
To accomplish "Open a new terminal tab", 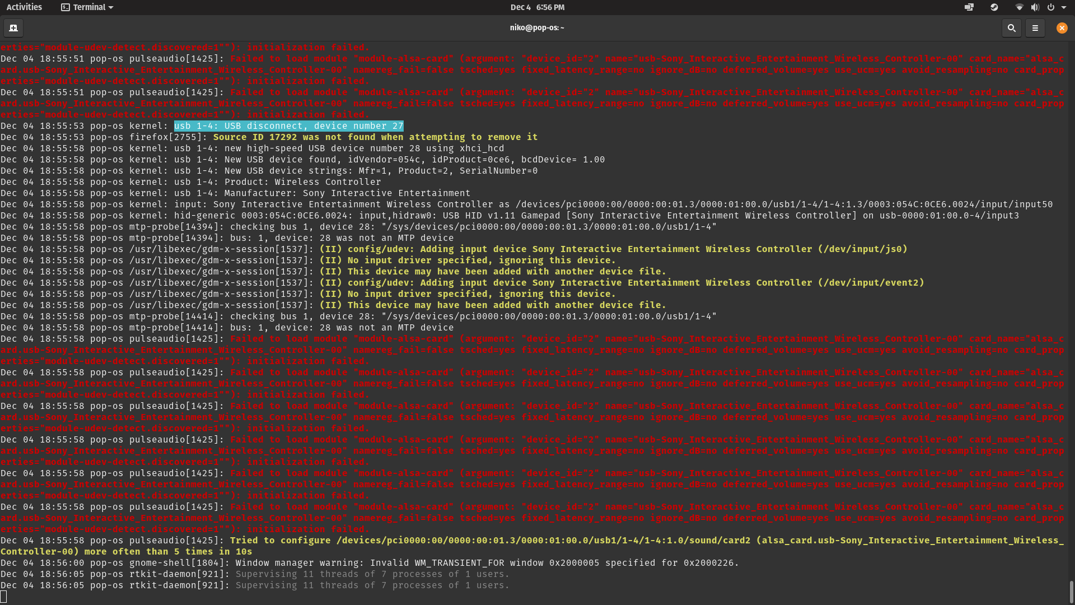I will point(13,28).
